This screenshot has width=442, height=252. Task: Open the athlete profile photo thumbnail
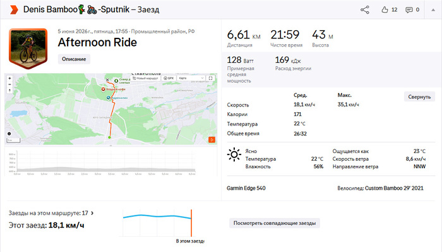coord(28,49)
